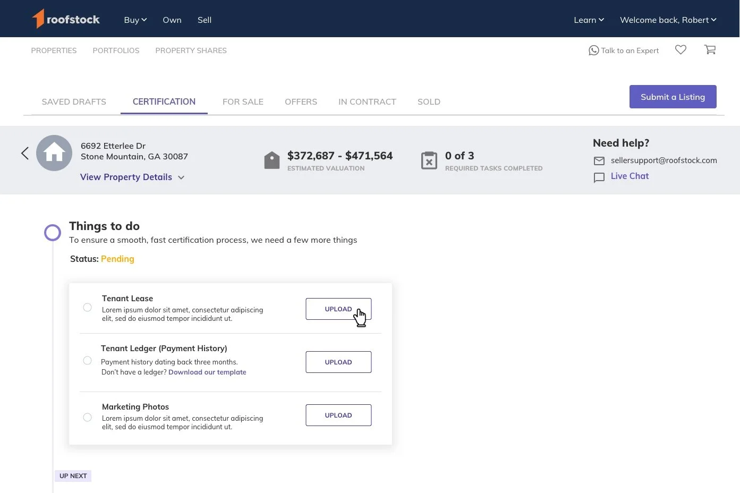Expand View Property Details
Screen dimensions: 740x493
(x=132, y=177)
